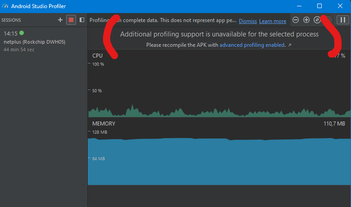Maximize the Profiler window
Screen dimensions: 351x207
coord(319,6)
